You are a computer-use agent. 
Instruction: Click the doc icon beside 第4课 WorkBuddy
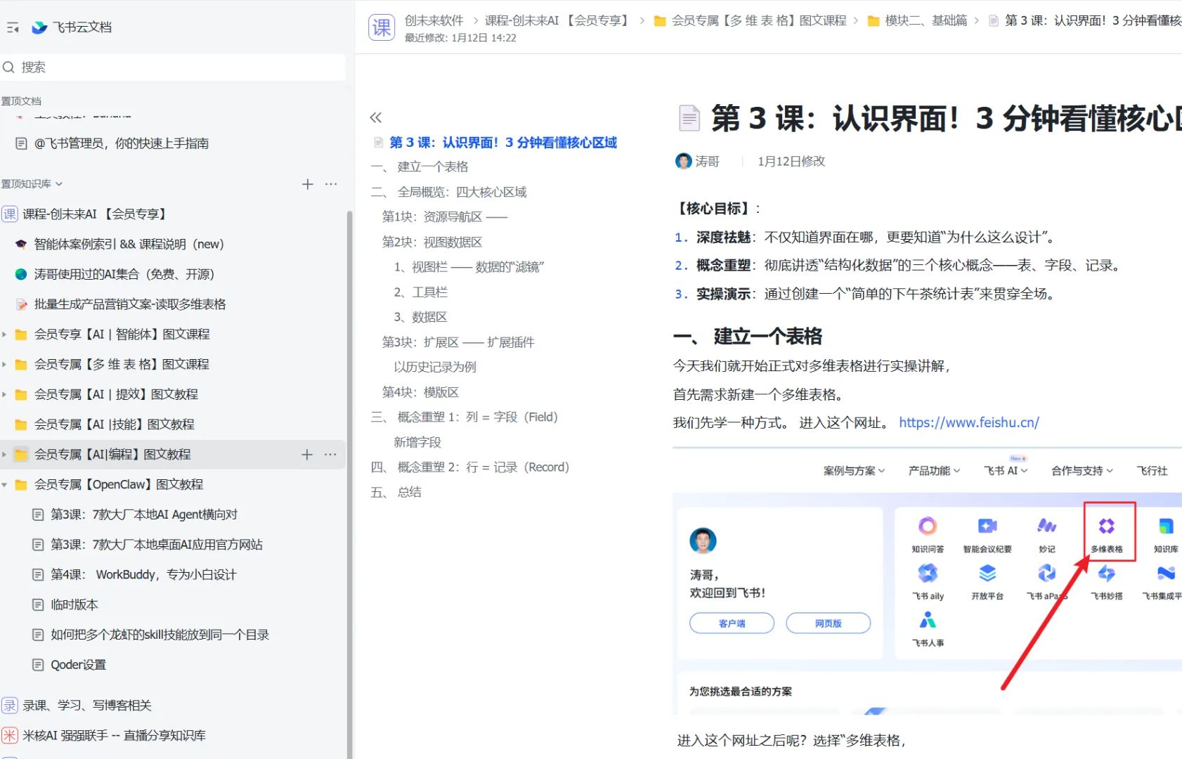(x=38, y=575)
